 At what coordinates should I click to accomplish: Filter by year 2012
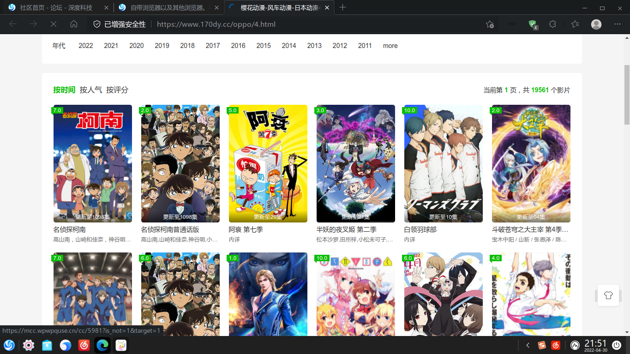[340, 46]
